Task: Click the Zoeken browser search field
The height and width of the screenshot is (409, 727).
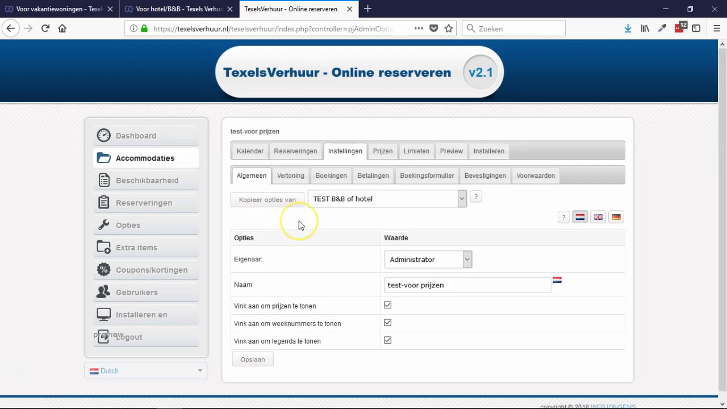Action: coord(513,28)
